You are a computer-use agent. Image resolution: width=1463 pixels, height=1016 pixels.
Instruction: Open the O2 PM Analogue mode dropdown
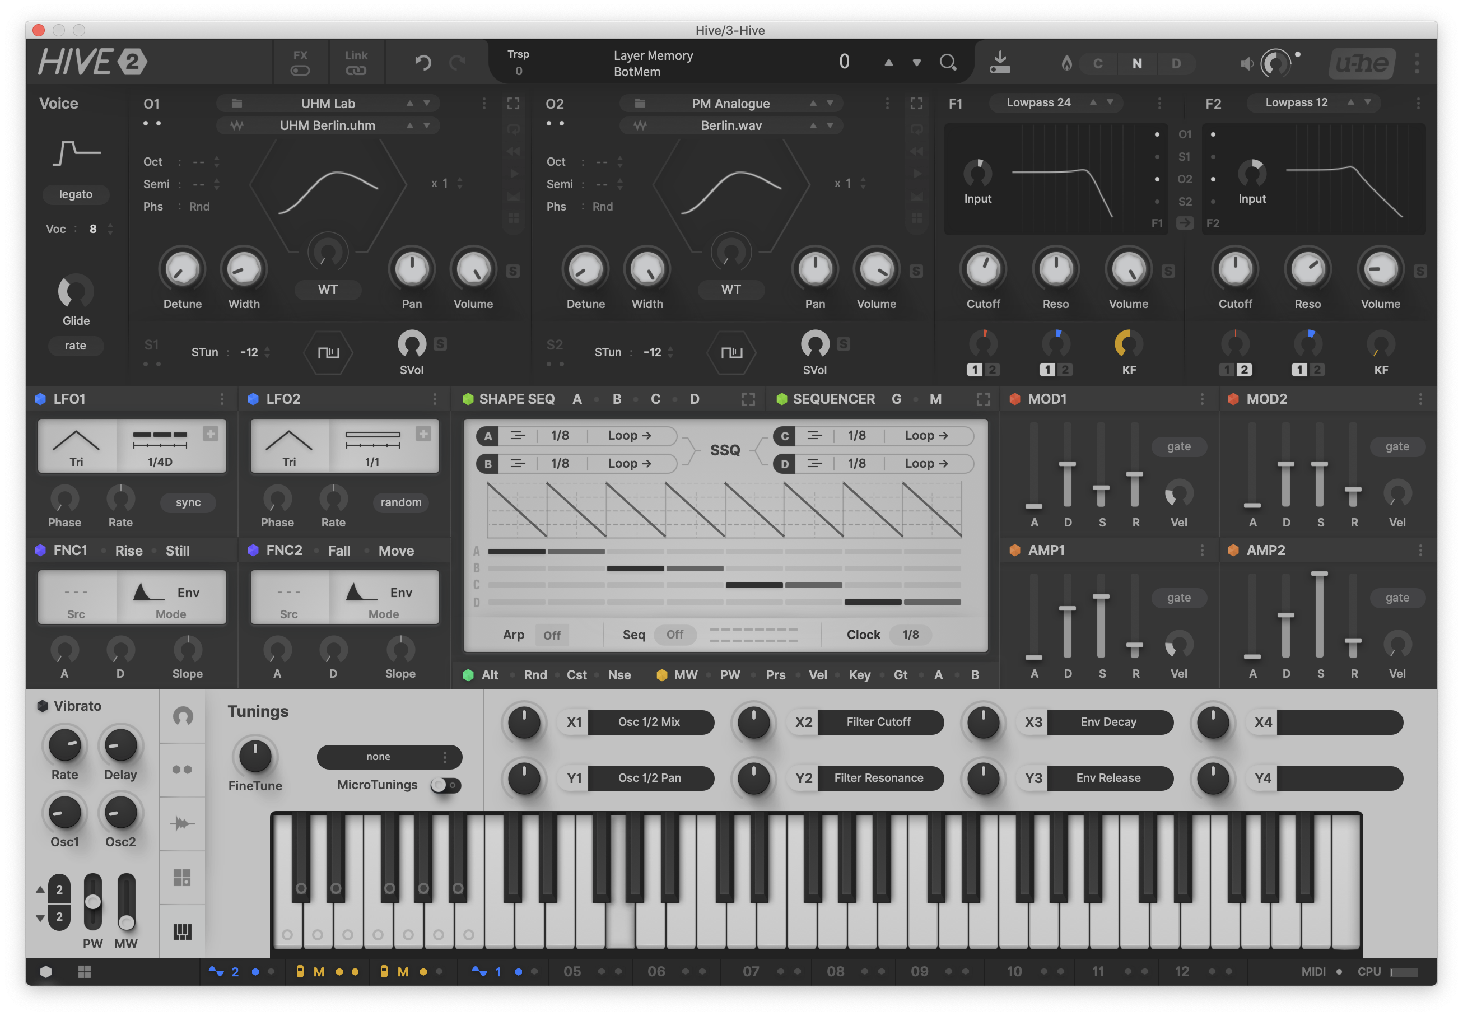click(731, 103)
